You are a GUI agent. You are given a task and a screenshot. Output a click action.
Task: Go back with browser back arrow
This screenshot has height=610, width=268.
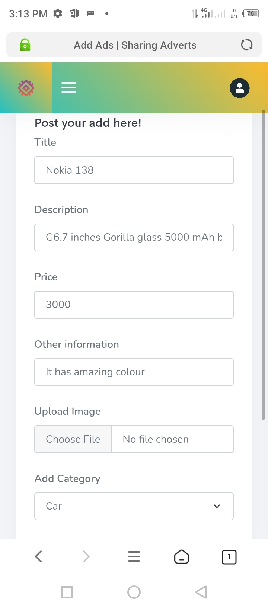(38, 556)
